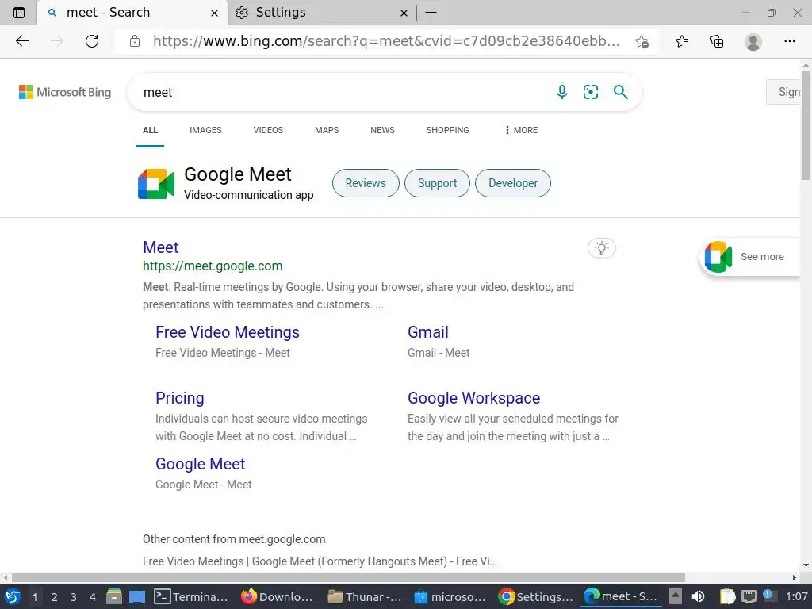Click the lock icon in address bar
The image size is (812, 609).
[x=135, y=41]
